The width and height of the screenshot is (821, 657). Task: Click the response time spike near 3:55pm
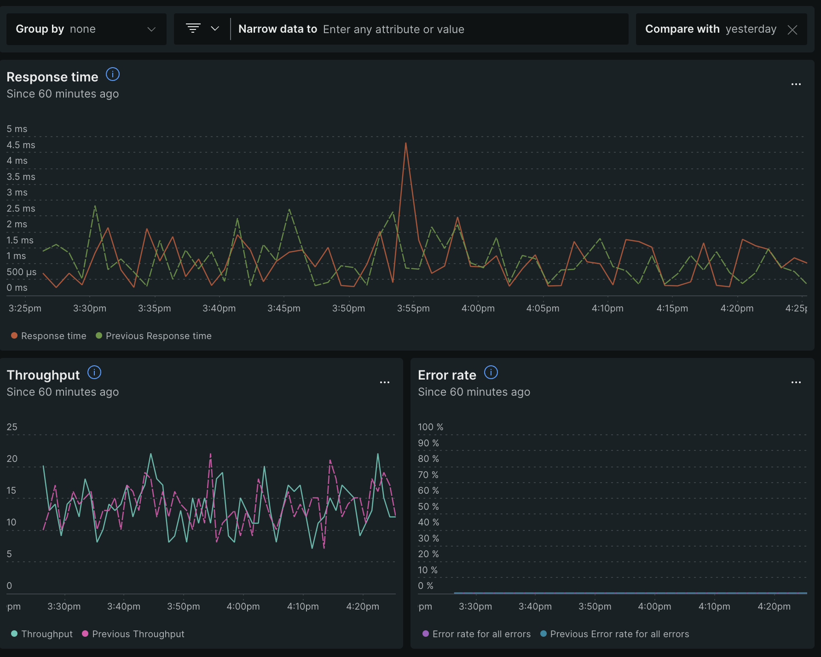[406, 143]
